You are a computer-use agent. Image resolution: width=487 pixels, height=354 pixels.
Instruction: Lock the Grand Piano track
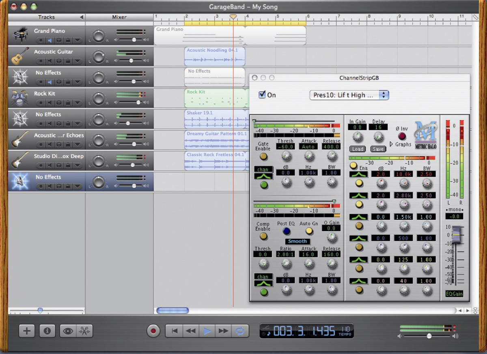coord(68,41)
